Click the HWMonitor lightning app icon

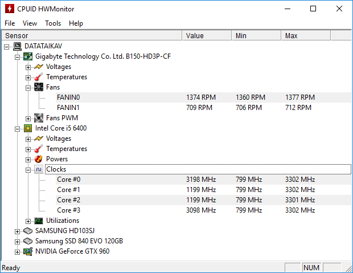[x=10, y=9]
